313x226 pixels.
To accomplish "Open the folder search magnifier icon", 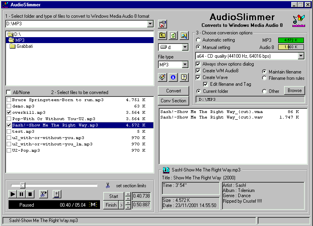I will 184,36.
